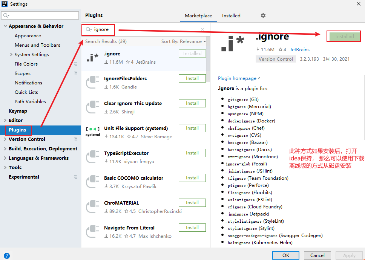The image size is (365, 260).
Task: Click the project-level icon beside File Colors
Action: [75, 64]
